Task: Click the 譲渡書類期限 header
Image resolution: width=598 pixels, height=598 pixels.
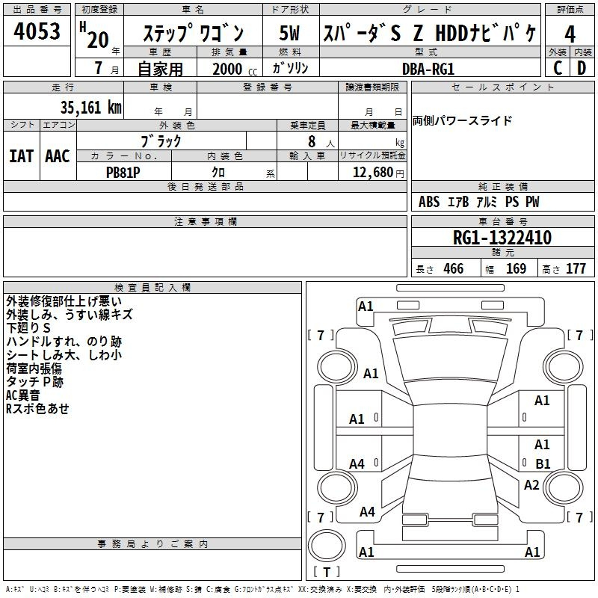Action: pos(372,87)
